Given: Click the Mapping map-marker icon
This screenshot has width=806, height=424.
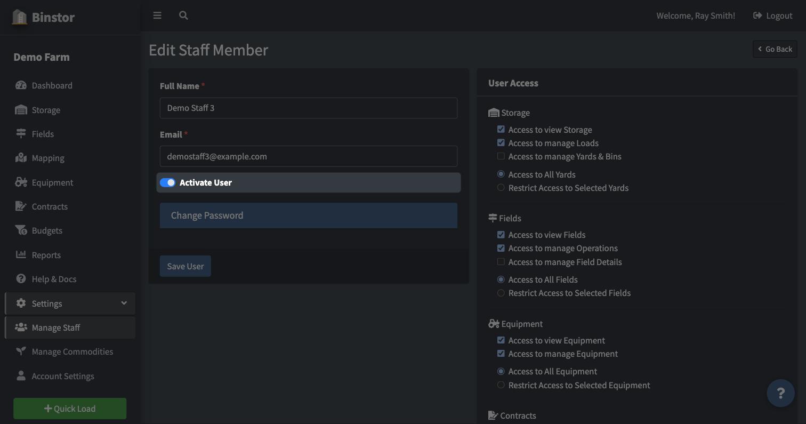Looking at the screenshot, I should click(x=21, y=158).
